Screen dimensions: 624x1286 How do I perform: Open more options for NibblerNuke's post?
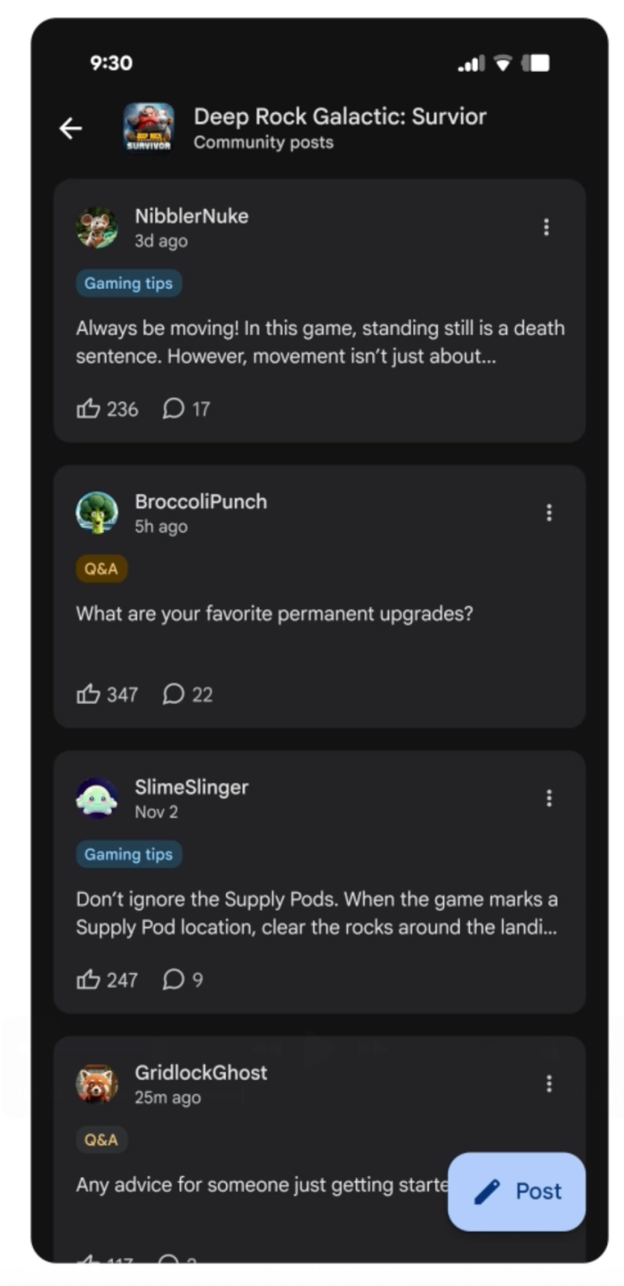click(546, 227)
